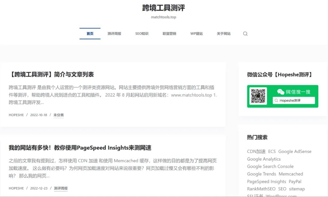The image size is (328, 197).
Task: Click the HOPESHE author link on first post
Action: click(x=16, y=115)
